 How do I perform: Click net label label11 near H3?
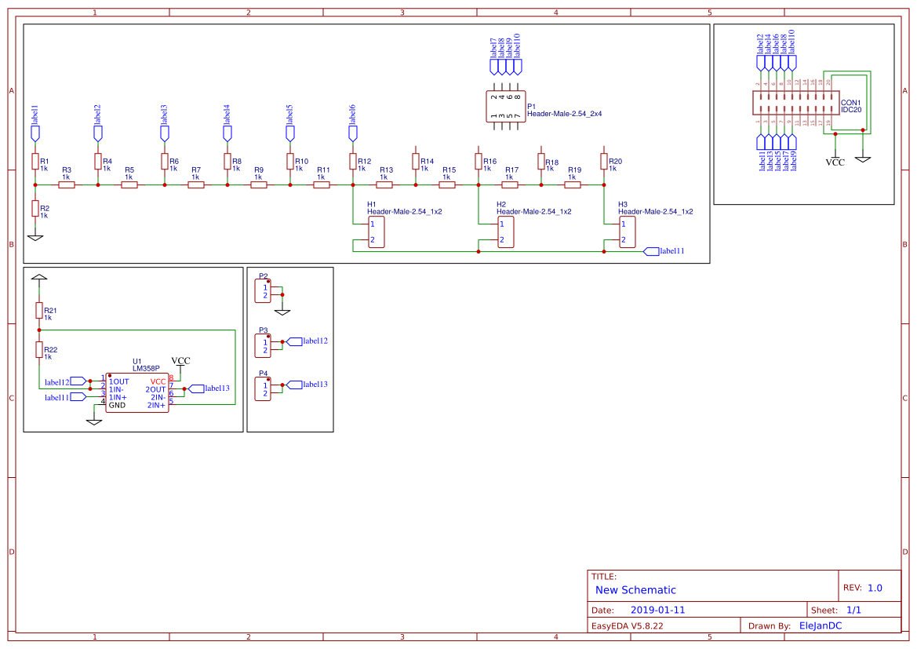pos(669,251)
